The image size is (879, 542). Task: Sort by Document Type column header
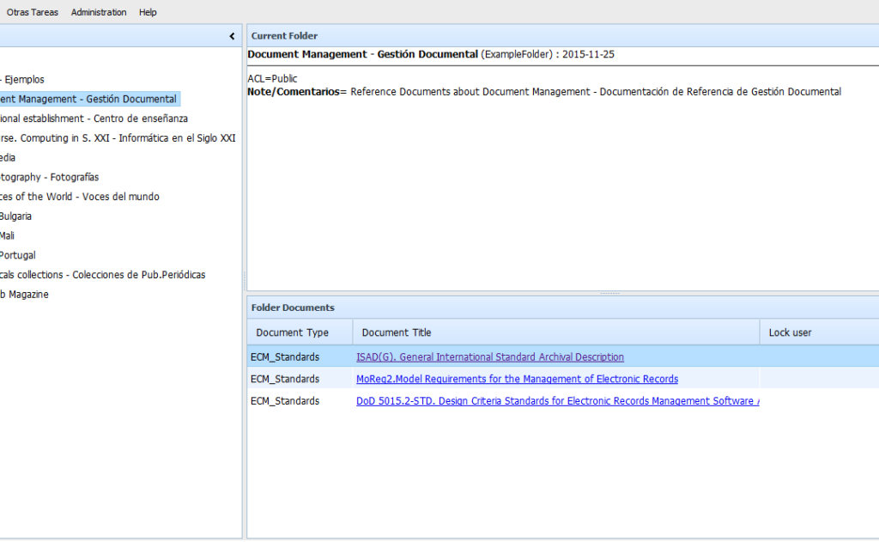292,332
